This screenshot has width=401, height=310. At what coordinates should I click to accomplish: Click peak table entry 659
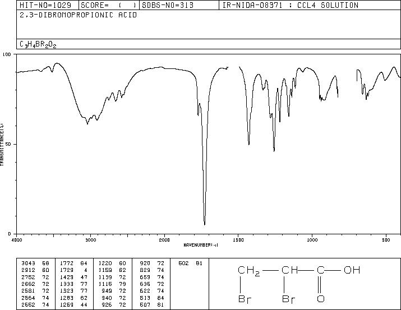145,277
